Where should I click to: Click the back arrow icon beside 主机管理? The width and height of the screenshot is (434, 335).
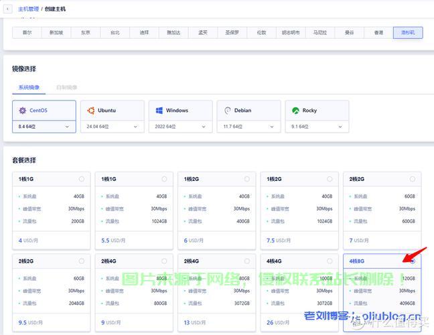7,9
